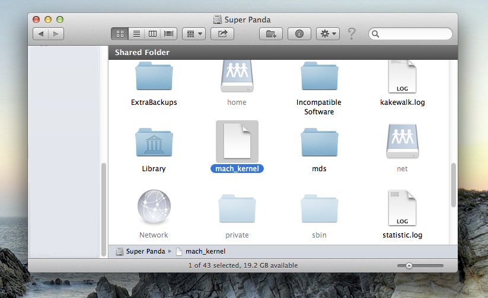The height and width of the screenshot is (298, 488).
Task: Click Super Panda in the path bar
Action: (x=145, y=251)
